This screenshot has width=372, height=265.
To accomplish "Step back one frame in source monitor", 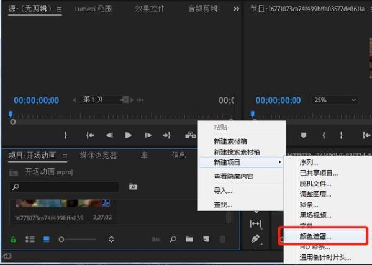I will (x=109, y=135).
